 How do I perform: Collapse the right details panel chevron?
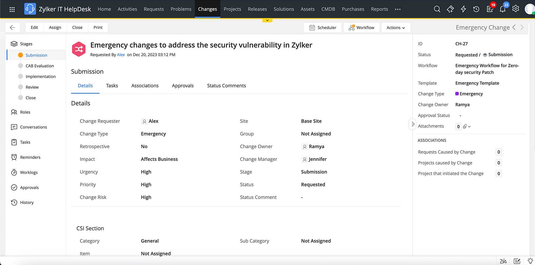(x=413, y=124)
